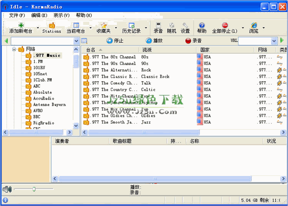Click the Random (随机) toolbar icon
The width and height of the screenshot is (288, 206).
[172, 25]
